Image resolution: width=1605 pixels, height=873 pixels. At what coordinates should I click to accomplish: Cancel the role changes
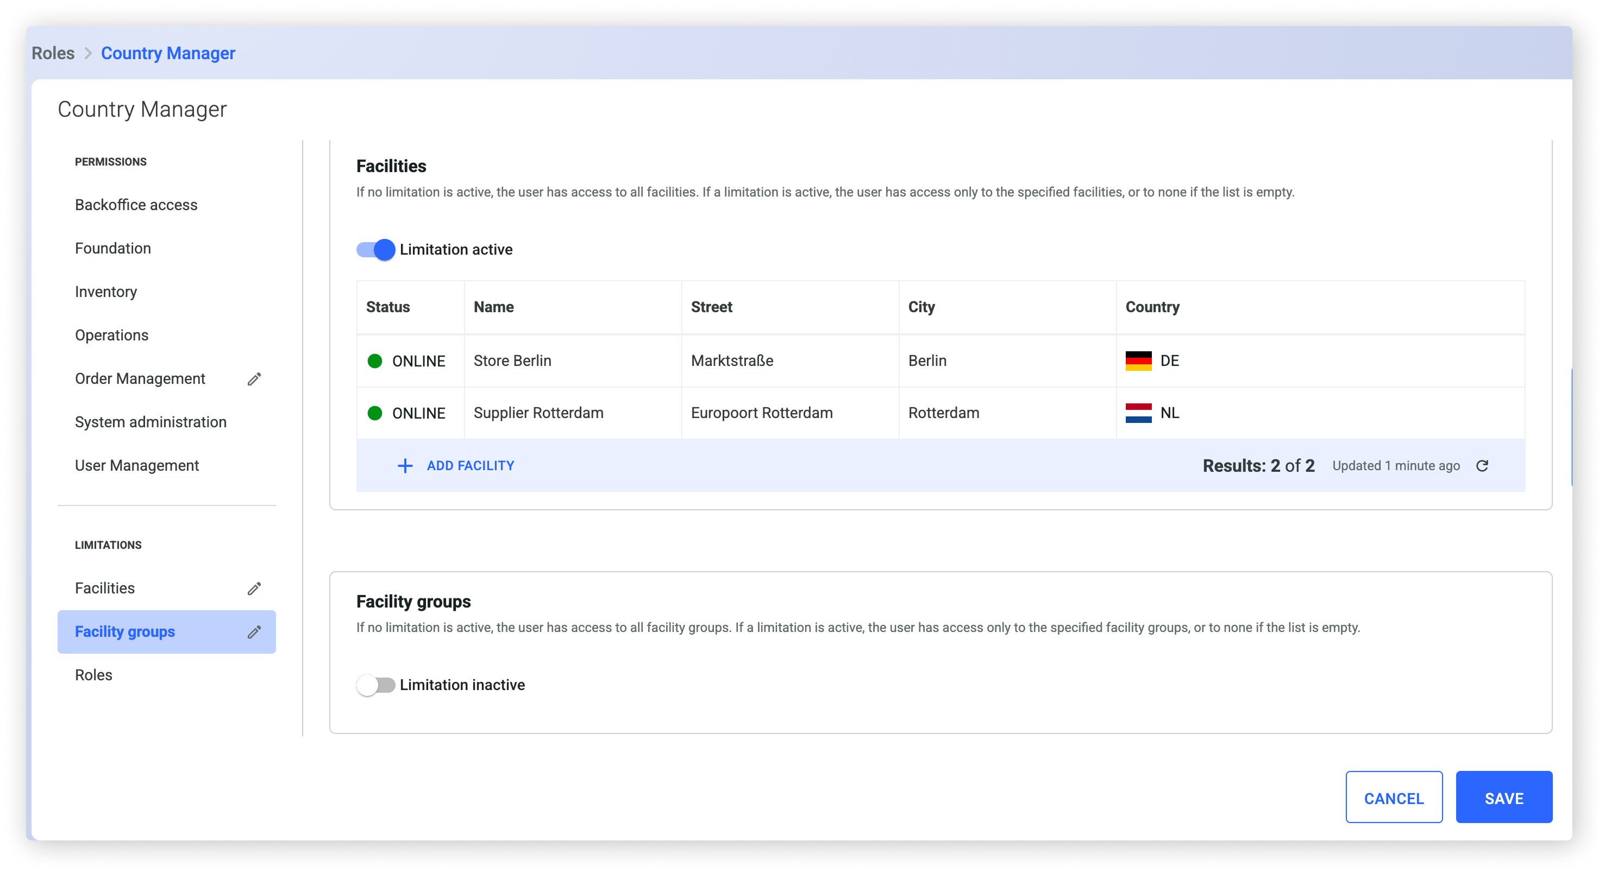(x=1393, y=798)
